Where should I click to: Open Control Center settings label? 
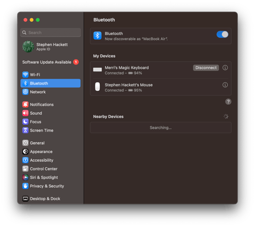[44, 169]
